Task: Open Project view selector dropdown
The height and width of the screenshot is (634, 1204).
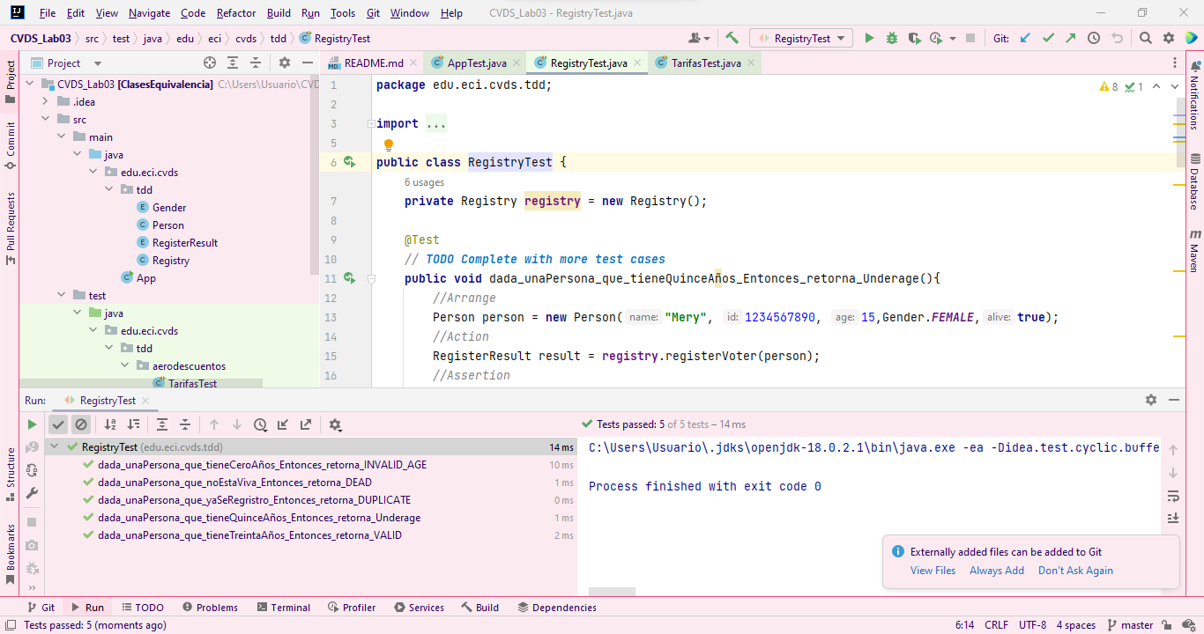Action: 67,63
